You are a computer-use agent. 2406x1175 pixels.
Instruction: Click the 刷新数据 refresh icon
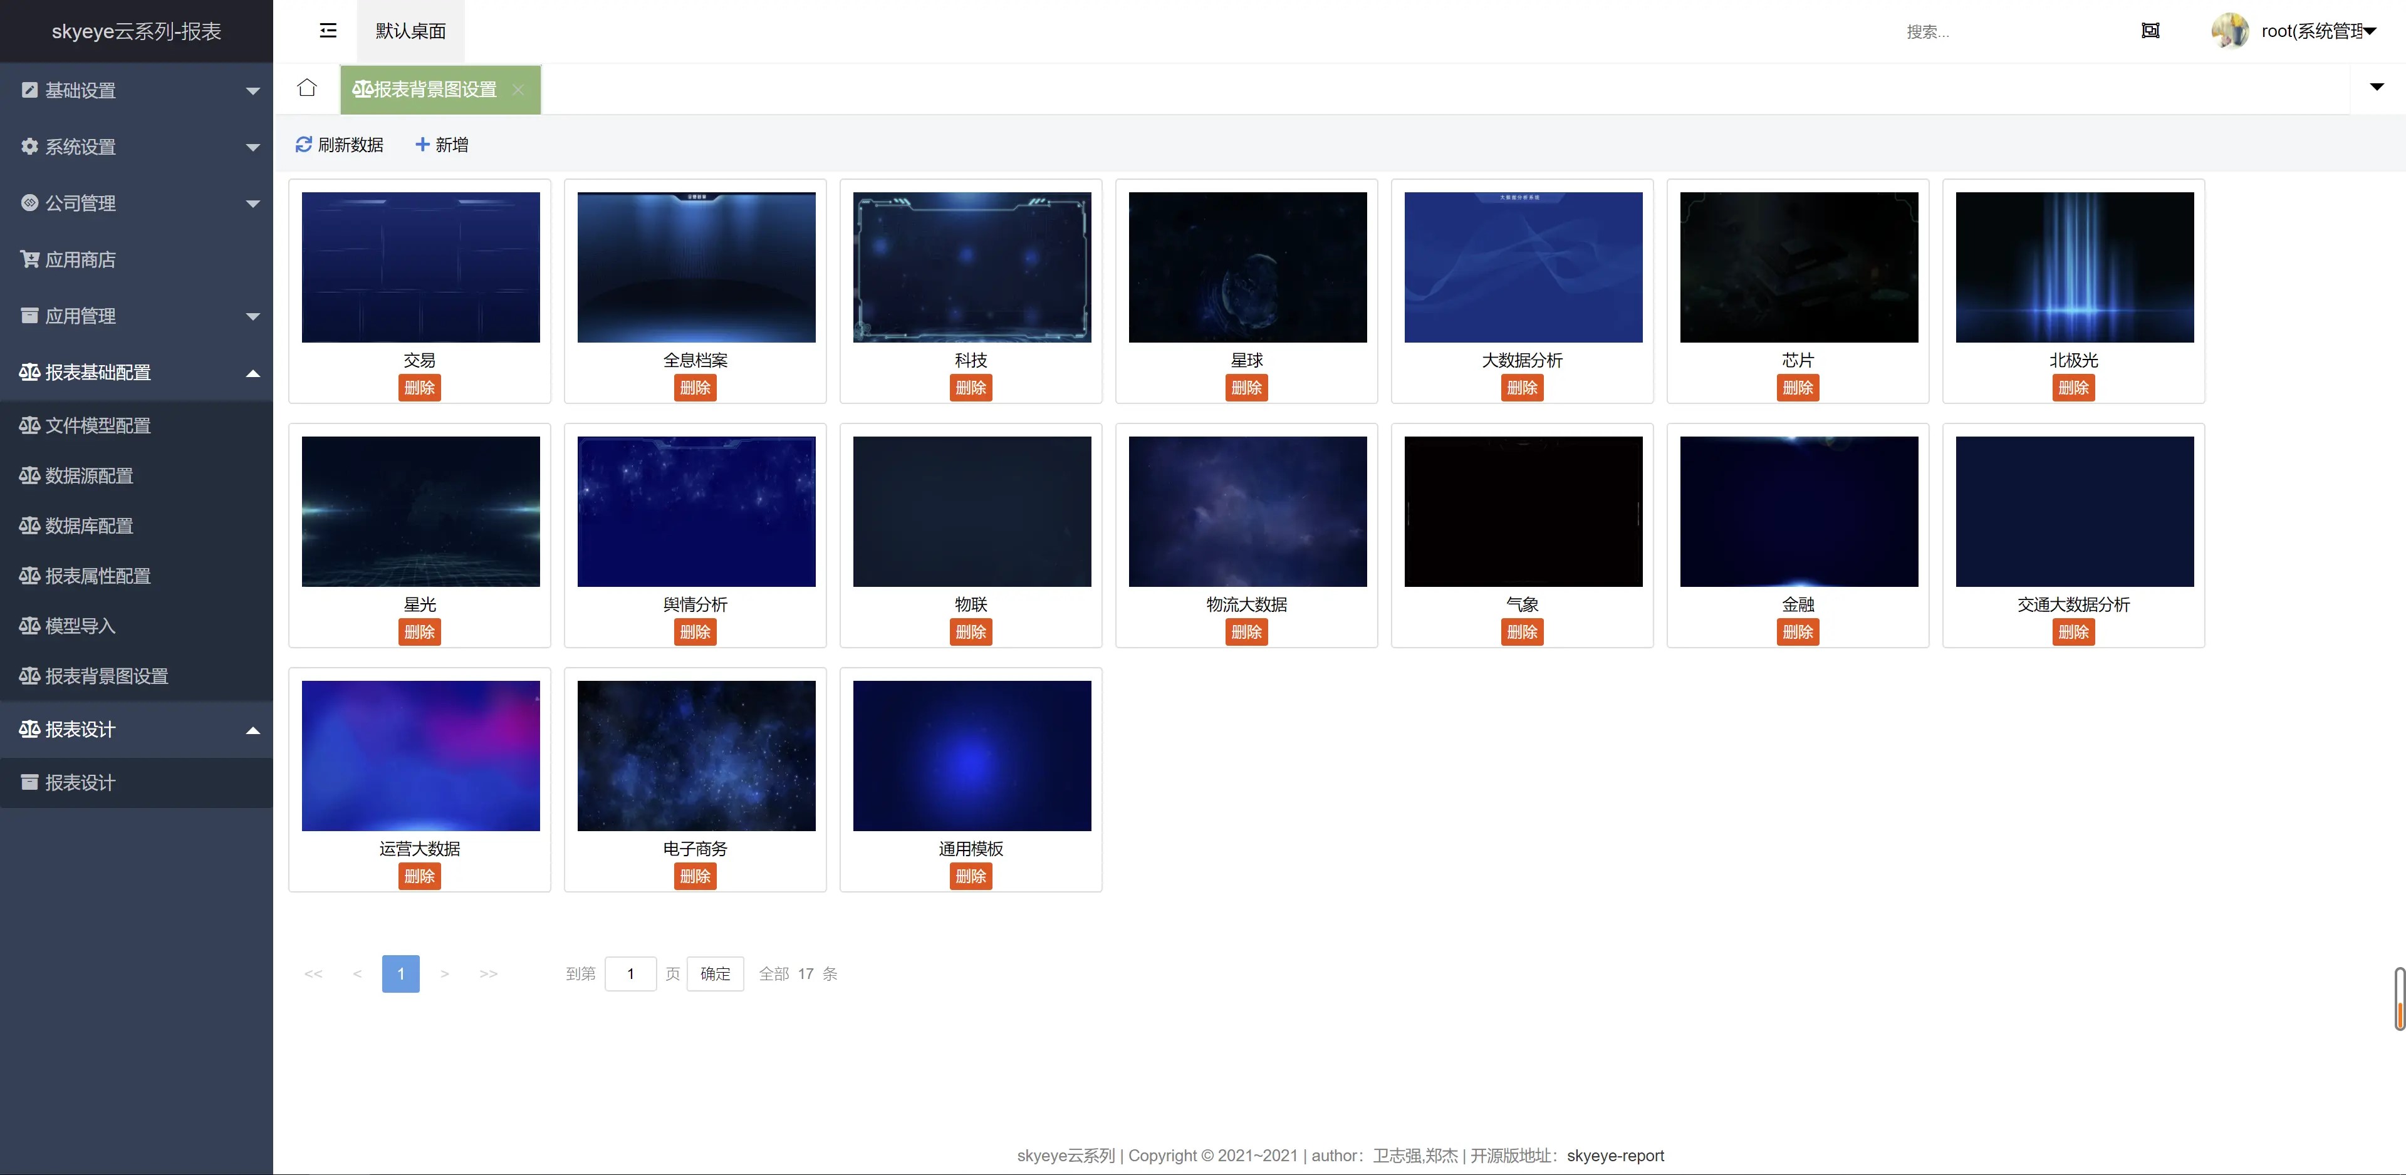(303, 145)
